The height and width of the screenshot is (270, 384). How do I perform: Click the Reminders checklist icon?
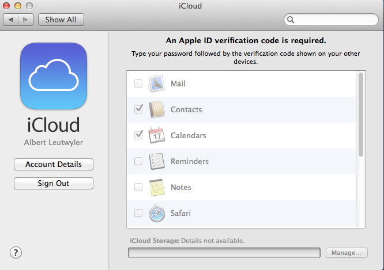157,161
